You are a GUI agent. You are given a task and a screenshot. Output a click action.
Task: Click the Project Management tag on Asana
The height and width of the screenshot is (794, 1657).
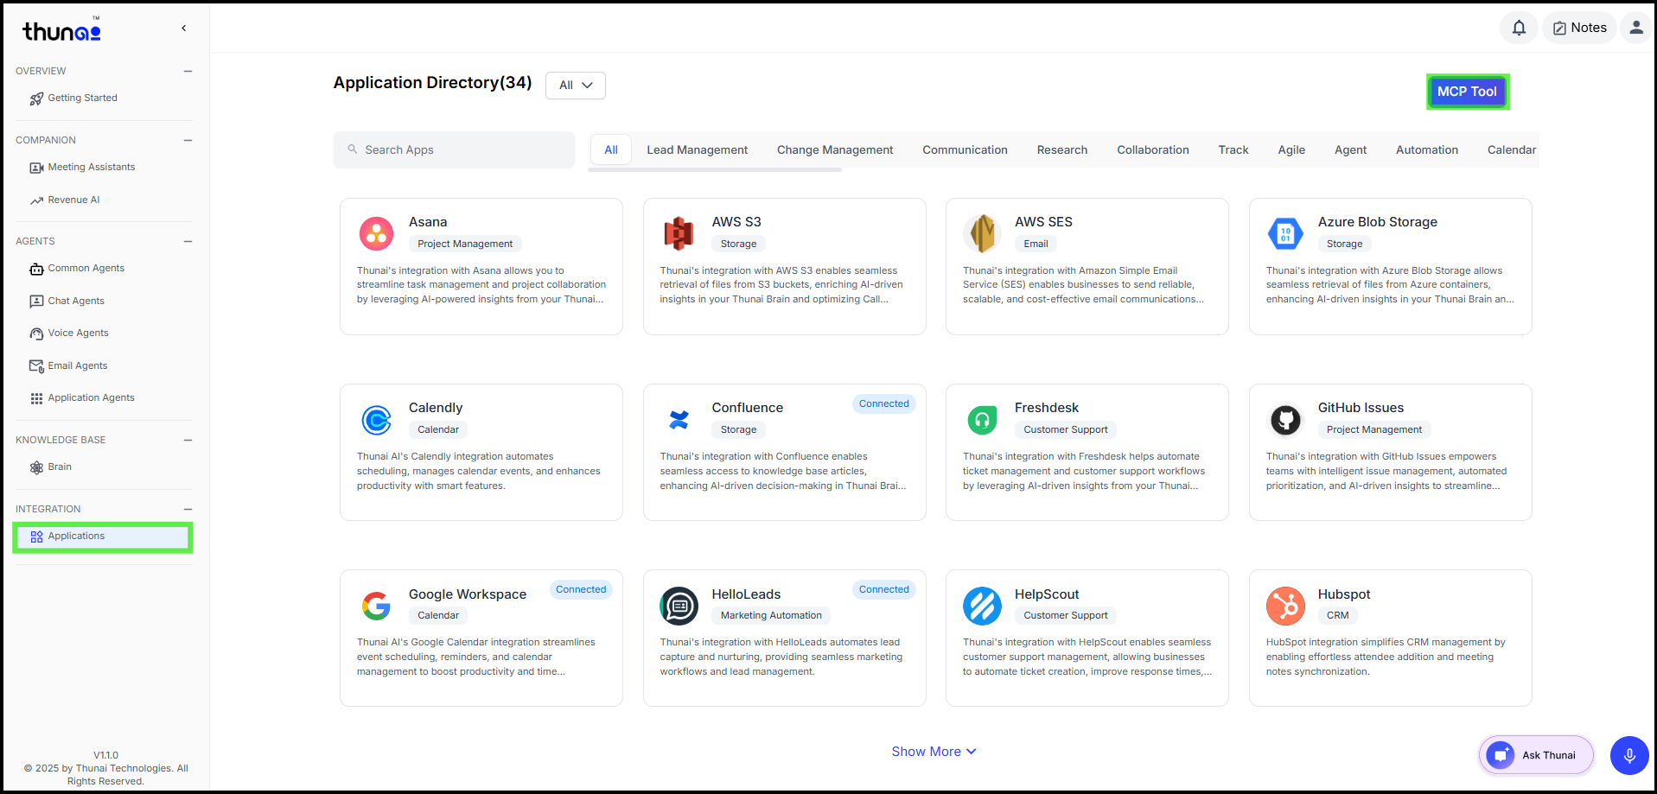click(465, 245)
